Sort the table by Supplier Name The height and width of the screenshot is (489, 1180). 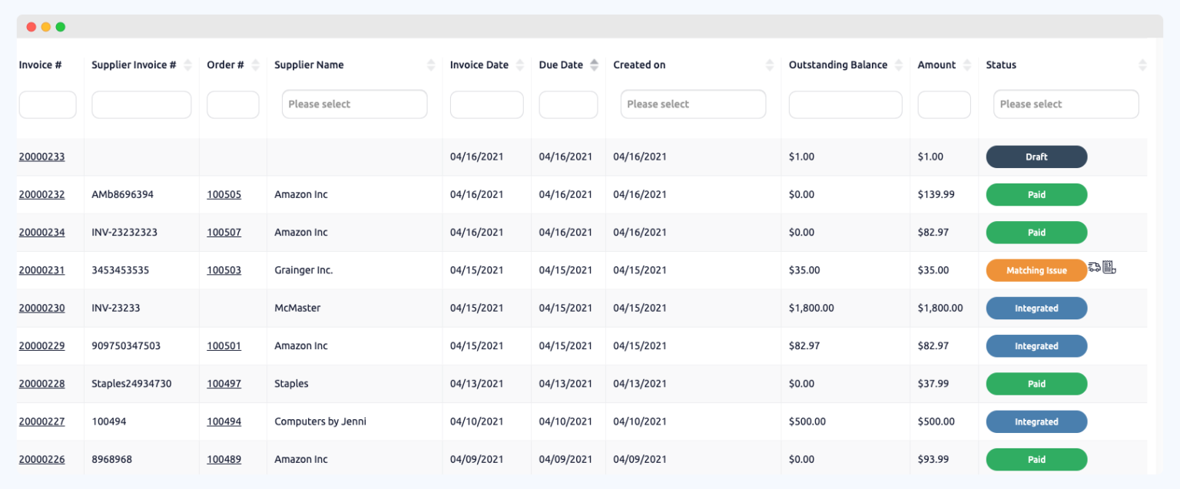[x=430, y=64]
